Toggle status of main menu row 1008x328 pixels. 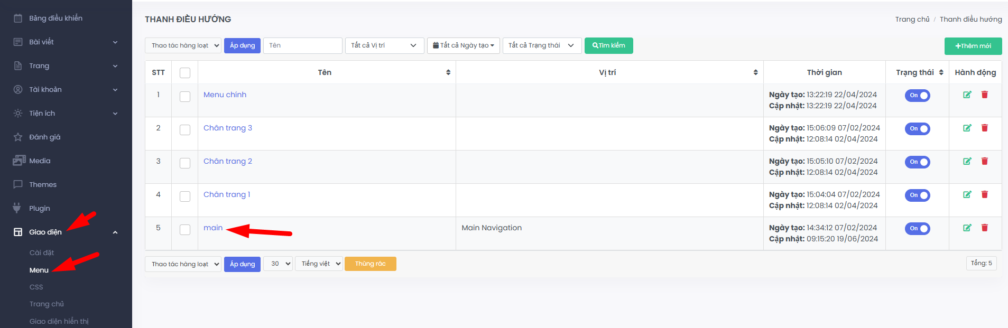pos(918,229)
